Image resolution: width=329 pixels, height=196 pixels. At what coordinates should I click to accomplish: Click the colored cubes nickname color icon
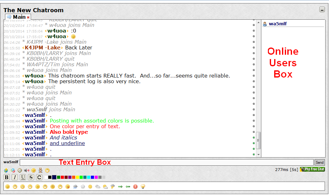pos(13,170)
